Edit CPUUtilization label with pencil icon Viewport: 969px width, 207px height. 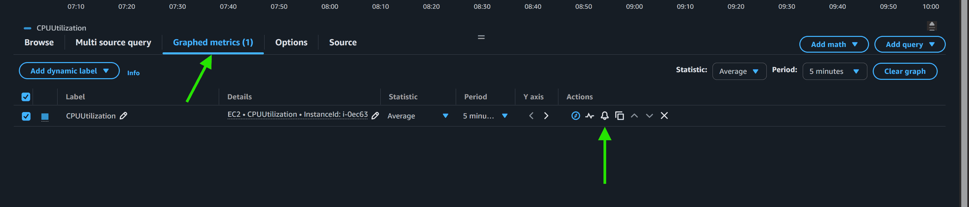(x=124, y=116)
